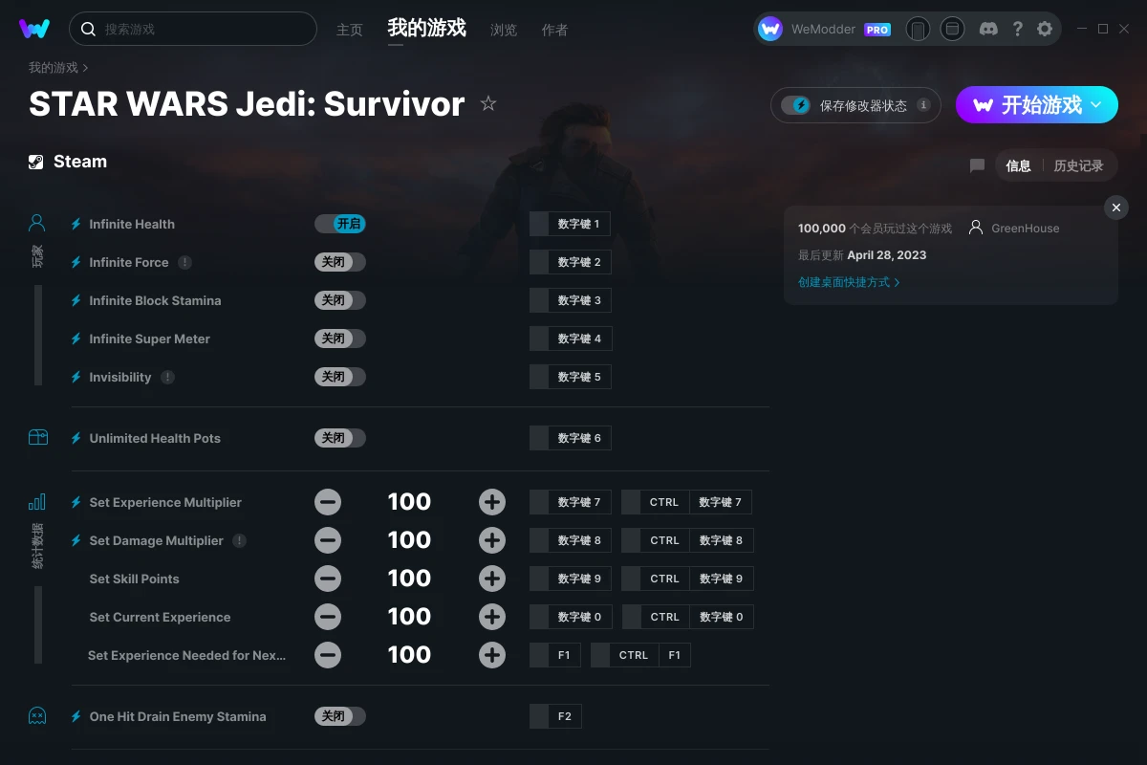Click the phone-shaped icon in the header

(918, 29)
